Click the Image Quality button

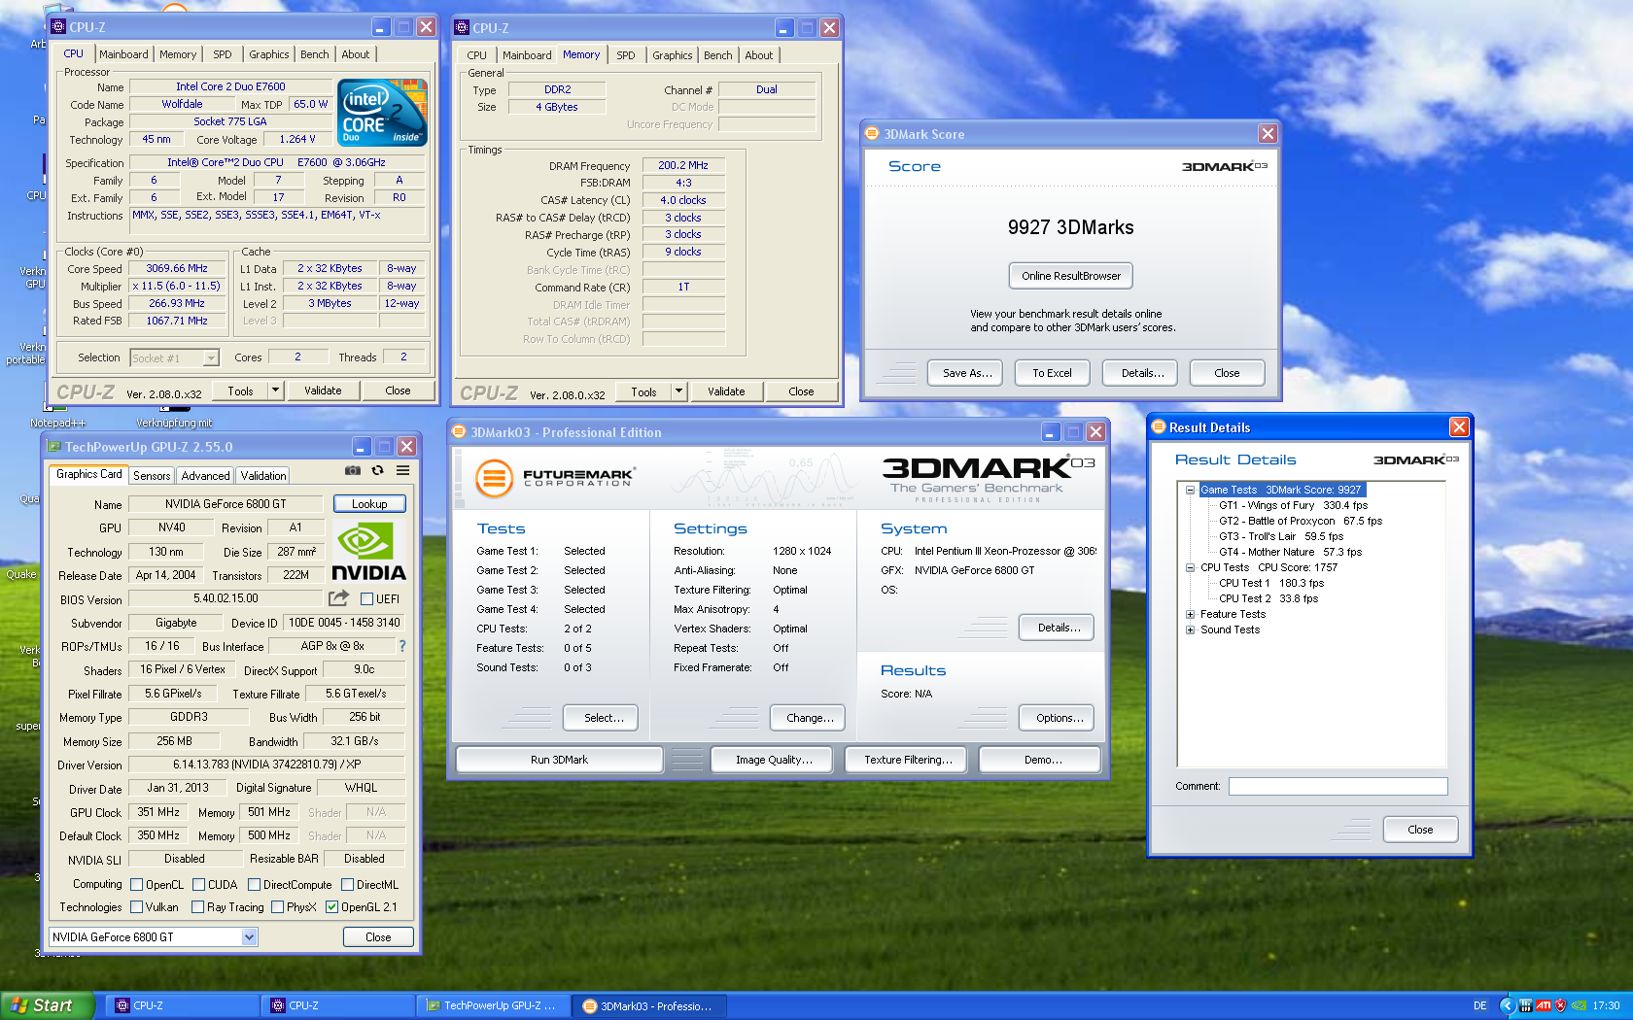[774, 760]
